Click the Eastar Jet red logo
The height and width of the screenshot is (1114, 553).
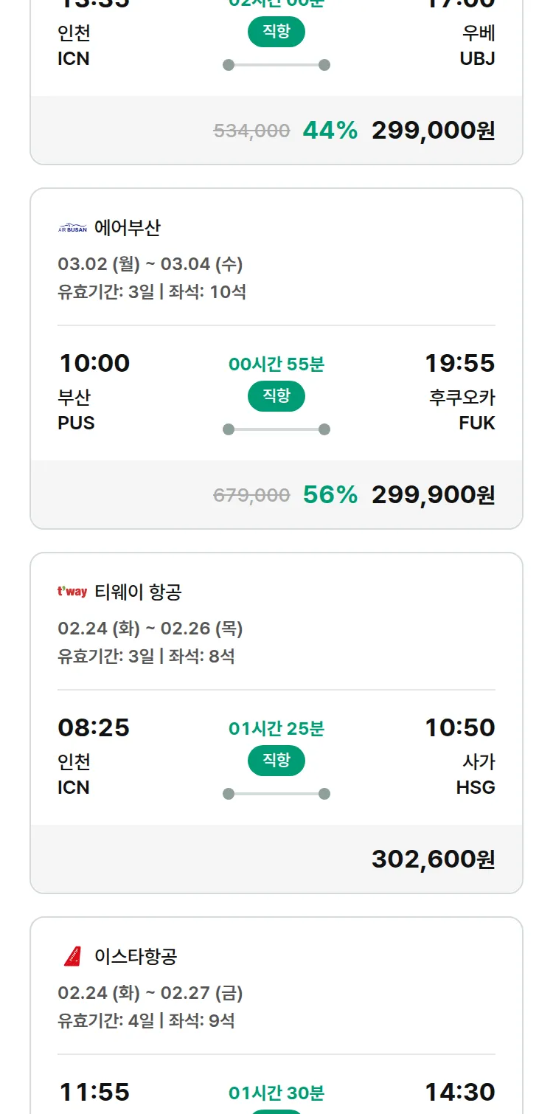click(x=72, y=957)
